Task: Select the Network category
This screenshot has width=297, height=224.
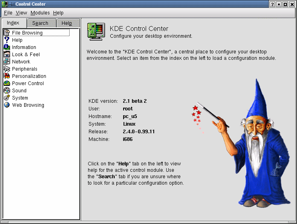Action: [x=21, y=61]
